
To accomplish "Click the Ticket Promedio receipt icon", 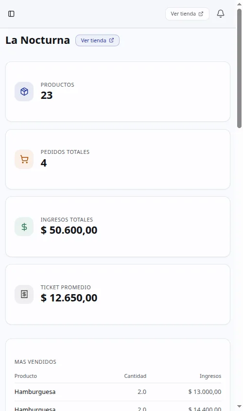I will tap(24, 294).
